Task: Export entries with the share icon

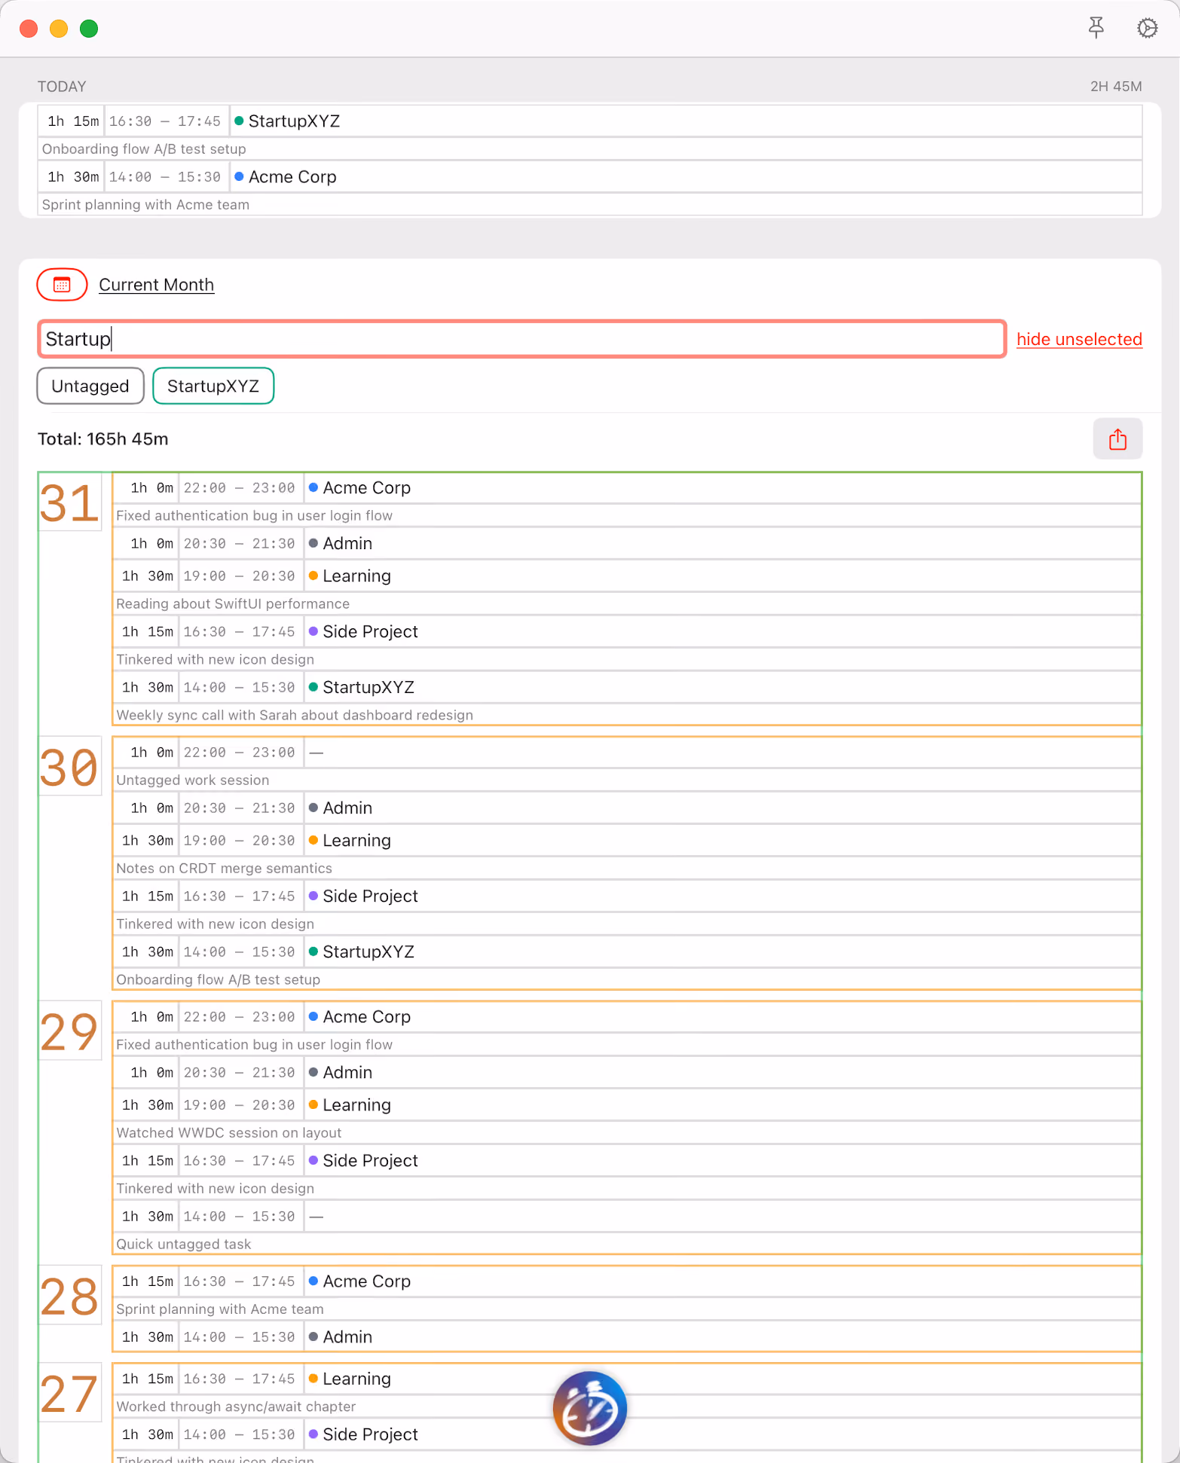Action: click(x=1117, y=439)
